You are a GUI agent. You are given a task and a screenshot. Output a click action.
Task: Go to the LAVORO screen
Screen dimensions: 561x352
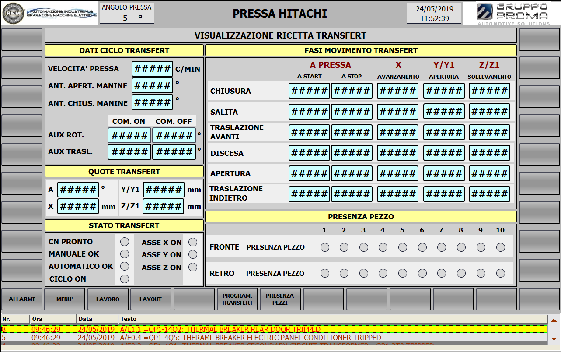(108, 299)
